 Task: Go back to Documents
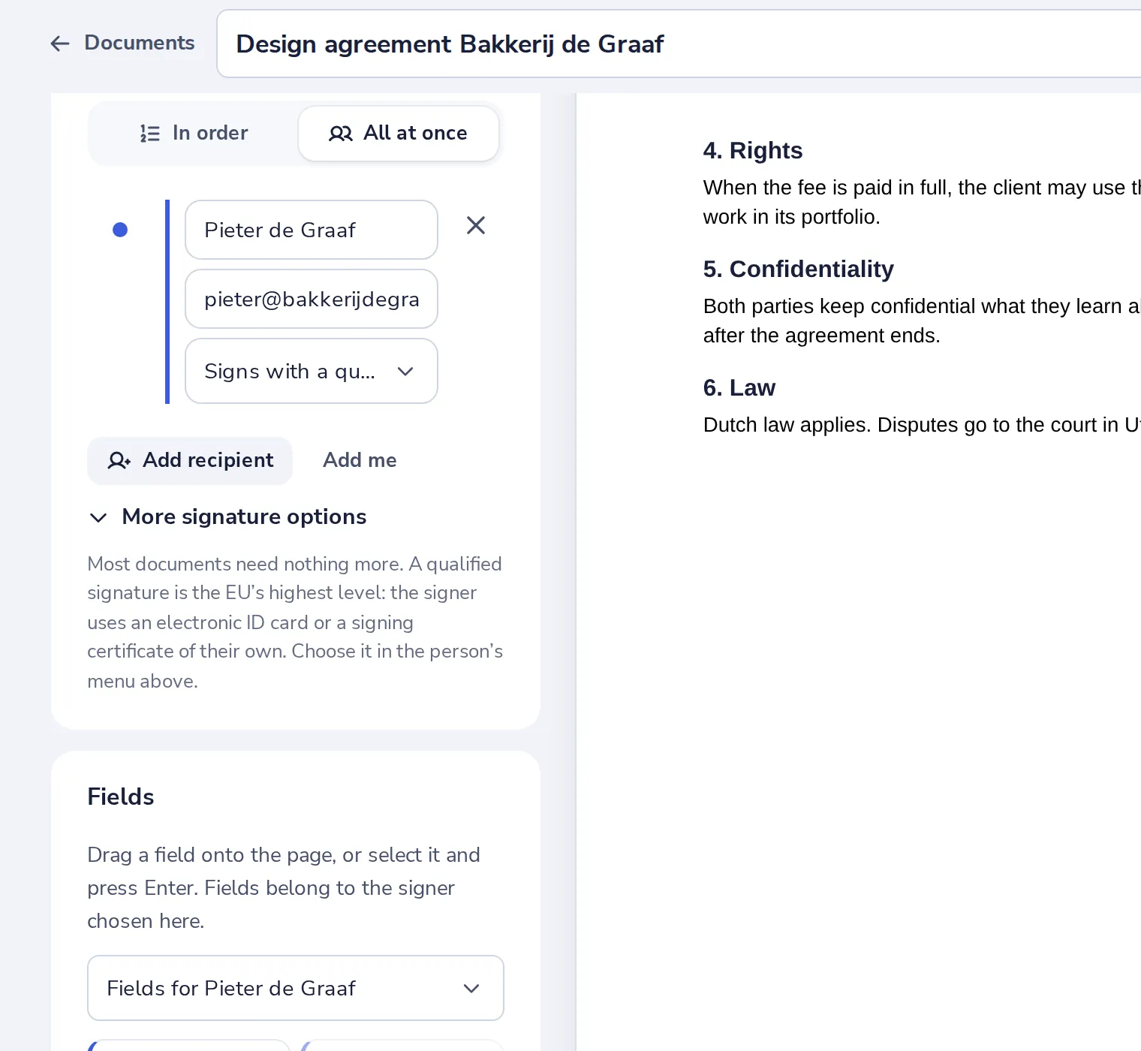click(x=122, y=43)
